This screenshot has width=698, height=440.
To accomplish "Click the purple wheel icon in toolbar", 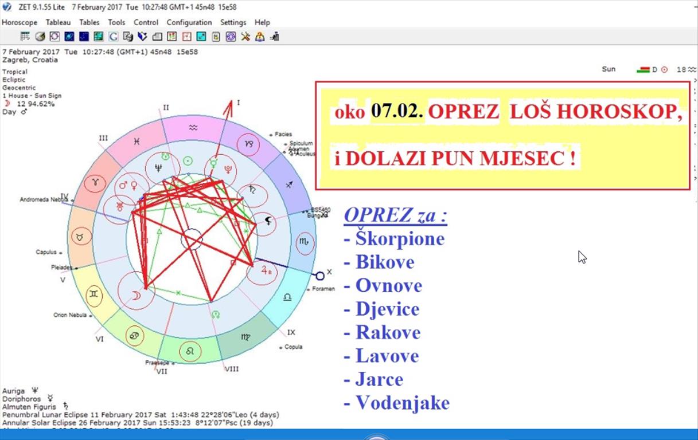I will pyautogui.click(x=231, y=37).
